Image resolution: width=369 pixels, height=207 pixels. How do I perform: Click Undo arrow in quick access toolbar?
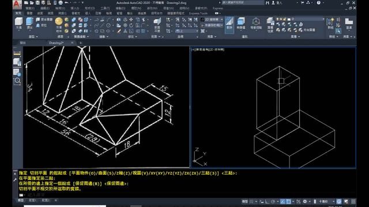pyautogui.click(x=66, y=3)
